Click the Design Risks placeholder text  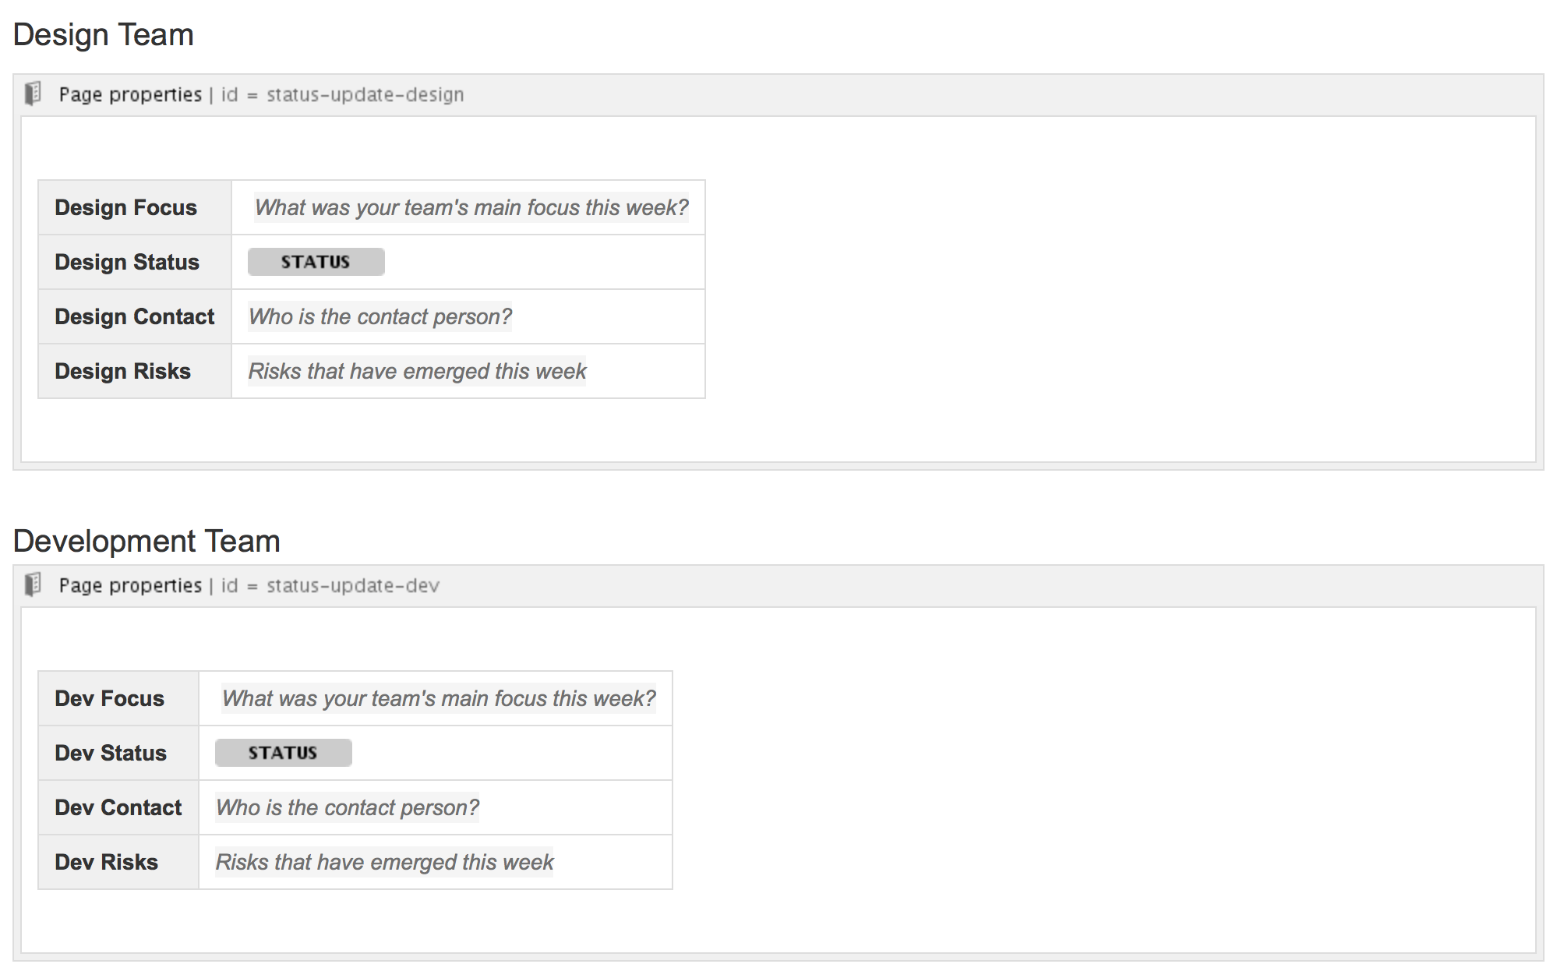click(x=417, y=371)
